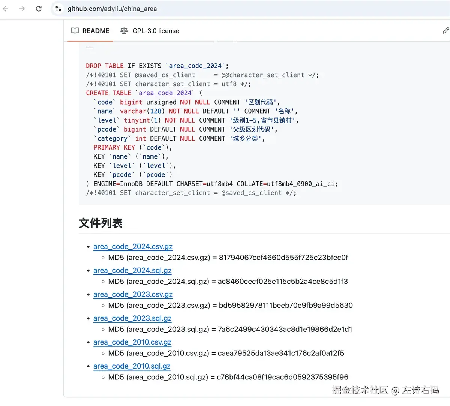Click the area_code_2010.sql.gz link

click(x=132, y=366)
